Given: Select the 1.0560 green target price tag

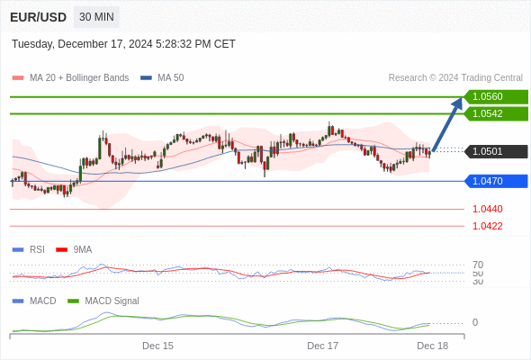Looking at the screenshot, I should click(x=496, y=97).
